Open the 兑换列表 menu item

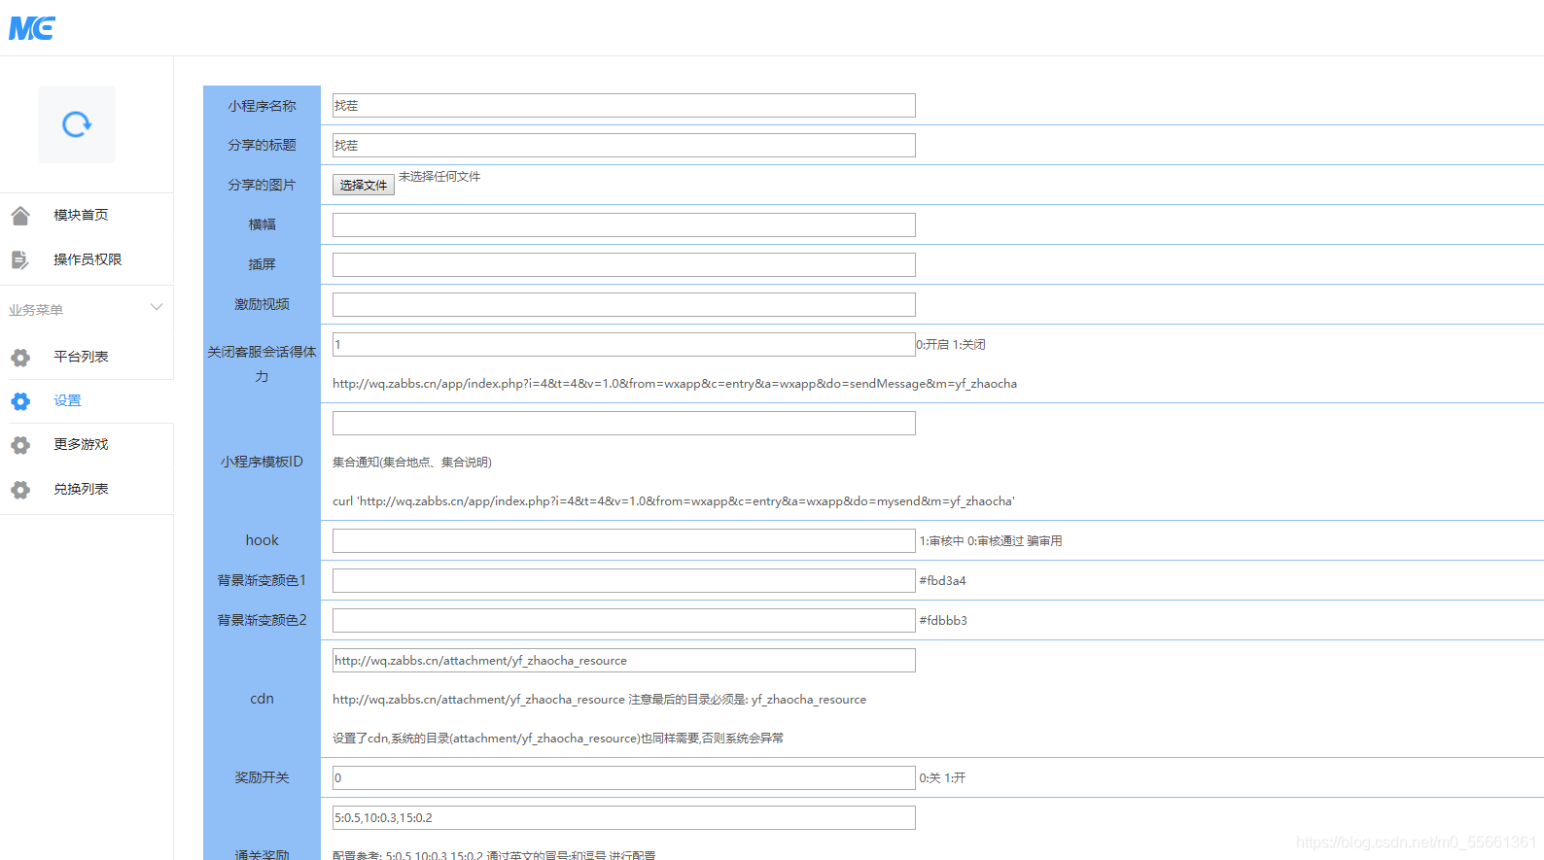click(81, 489)
